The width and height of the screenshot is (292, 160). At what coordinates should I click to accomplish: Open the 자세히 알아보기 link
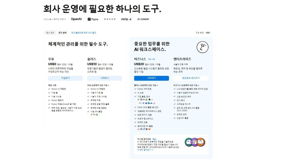coord(145,150)
